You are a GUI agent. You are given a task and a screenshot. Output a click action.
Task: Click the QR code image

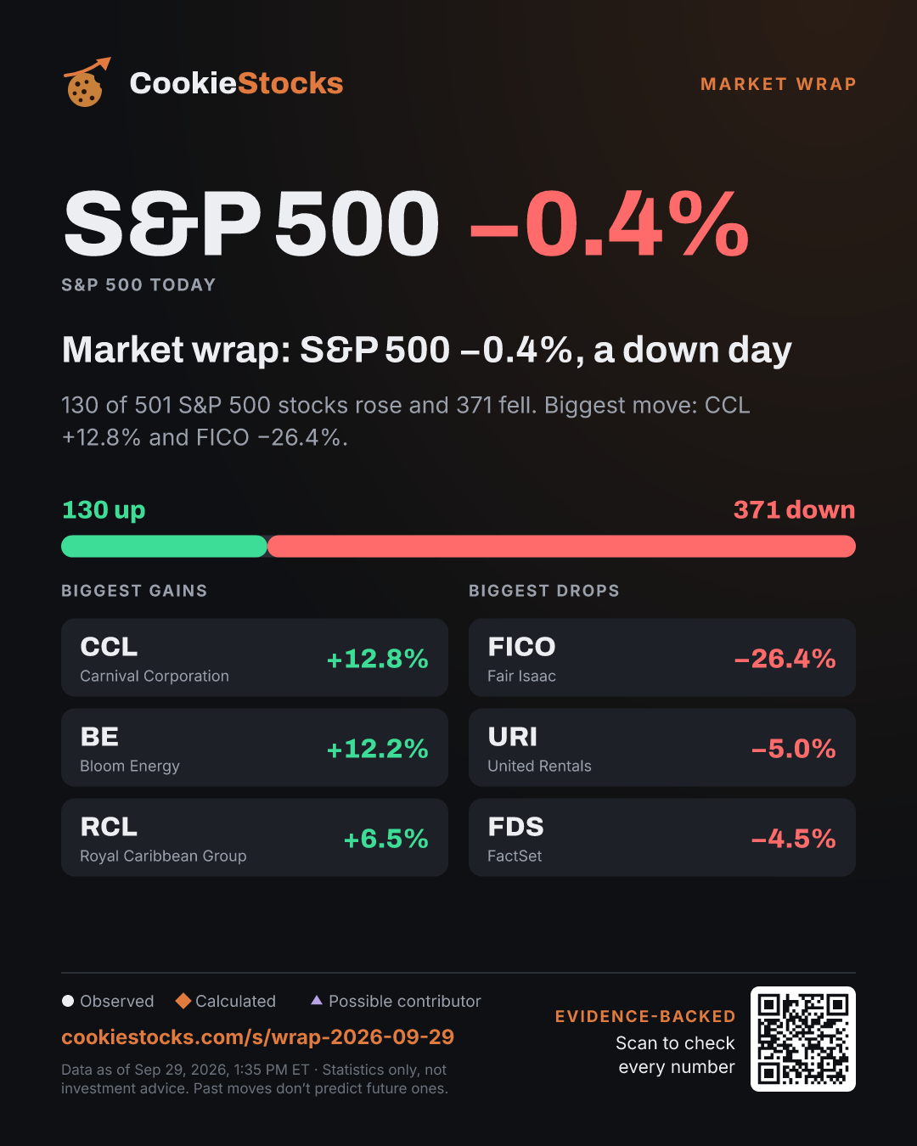tap(803, 1039)
